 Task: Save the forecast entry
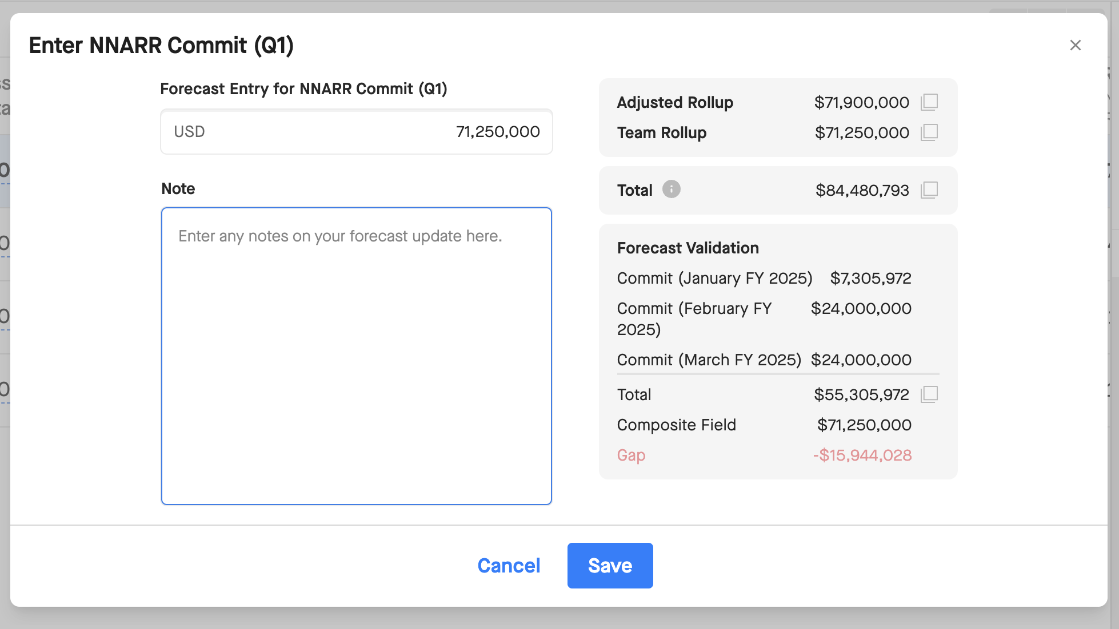pyautogui.click(x=610, y=566)
